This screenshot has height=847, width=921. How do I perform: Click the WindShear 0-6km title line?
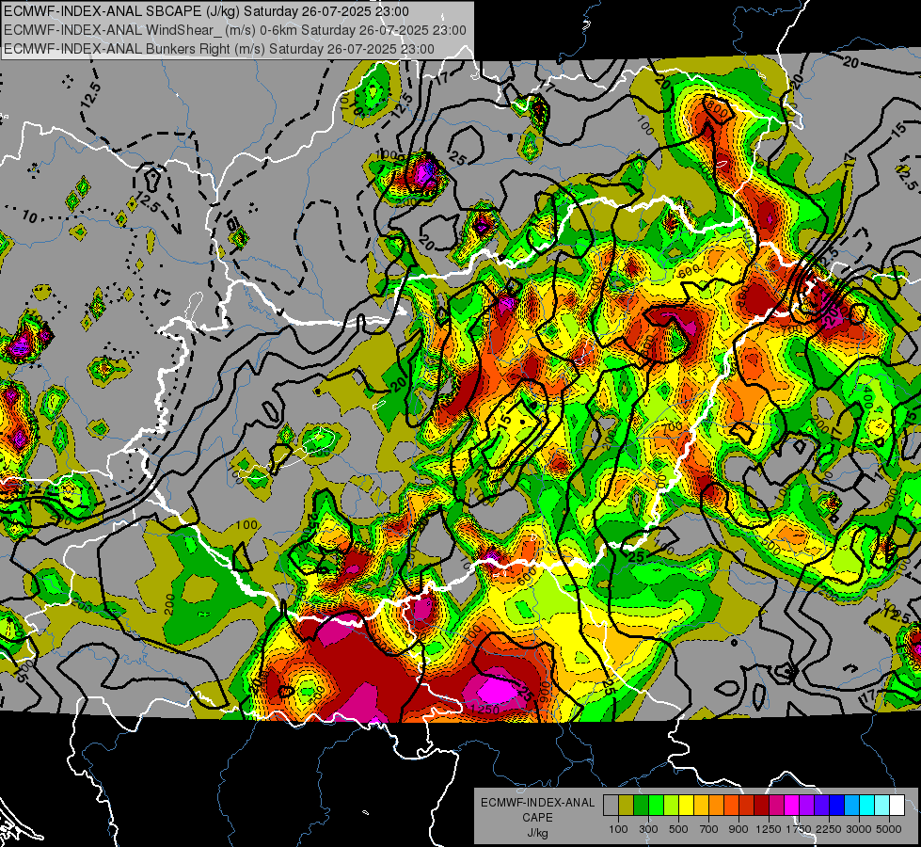point(235,30)
